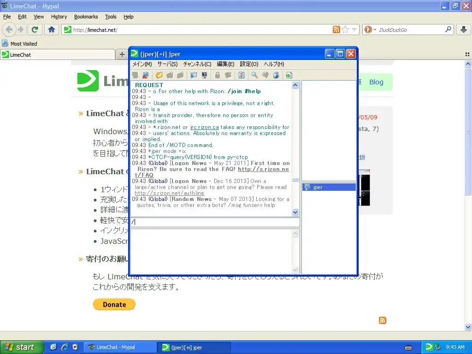This screenshot has height=354, width=472.
Task: Click the keyboard icon on the taskbar
Action: [408, 348]
